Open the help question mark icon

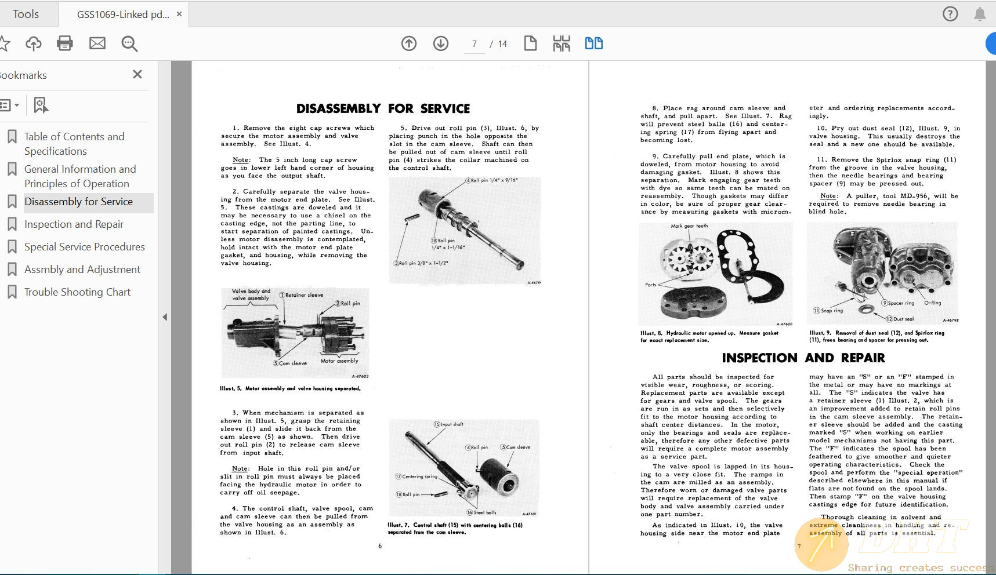coord(950,14)
